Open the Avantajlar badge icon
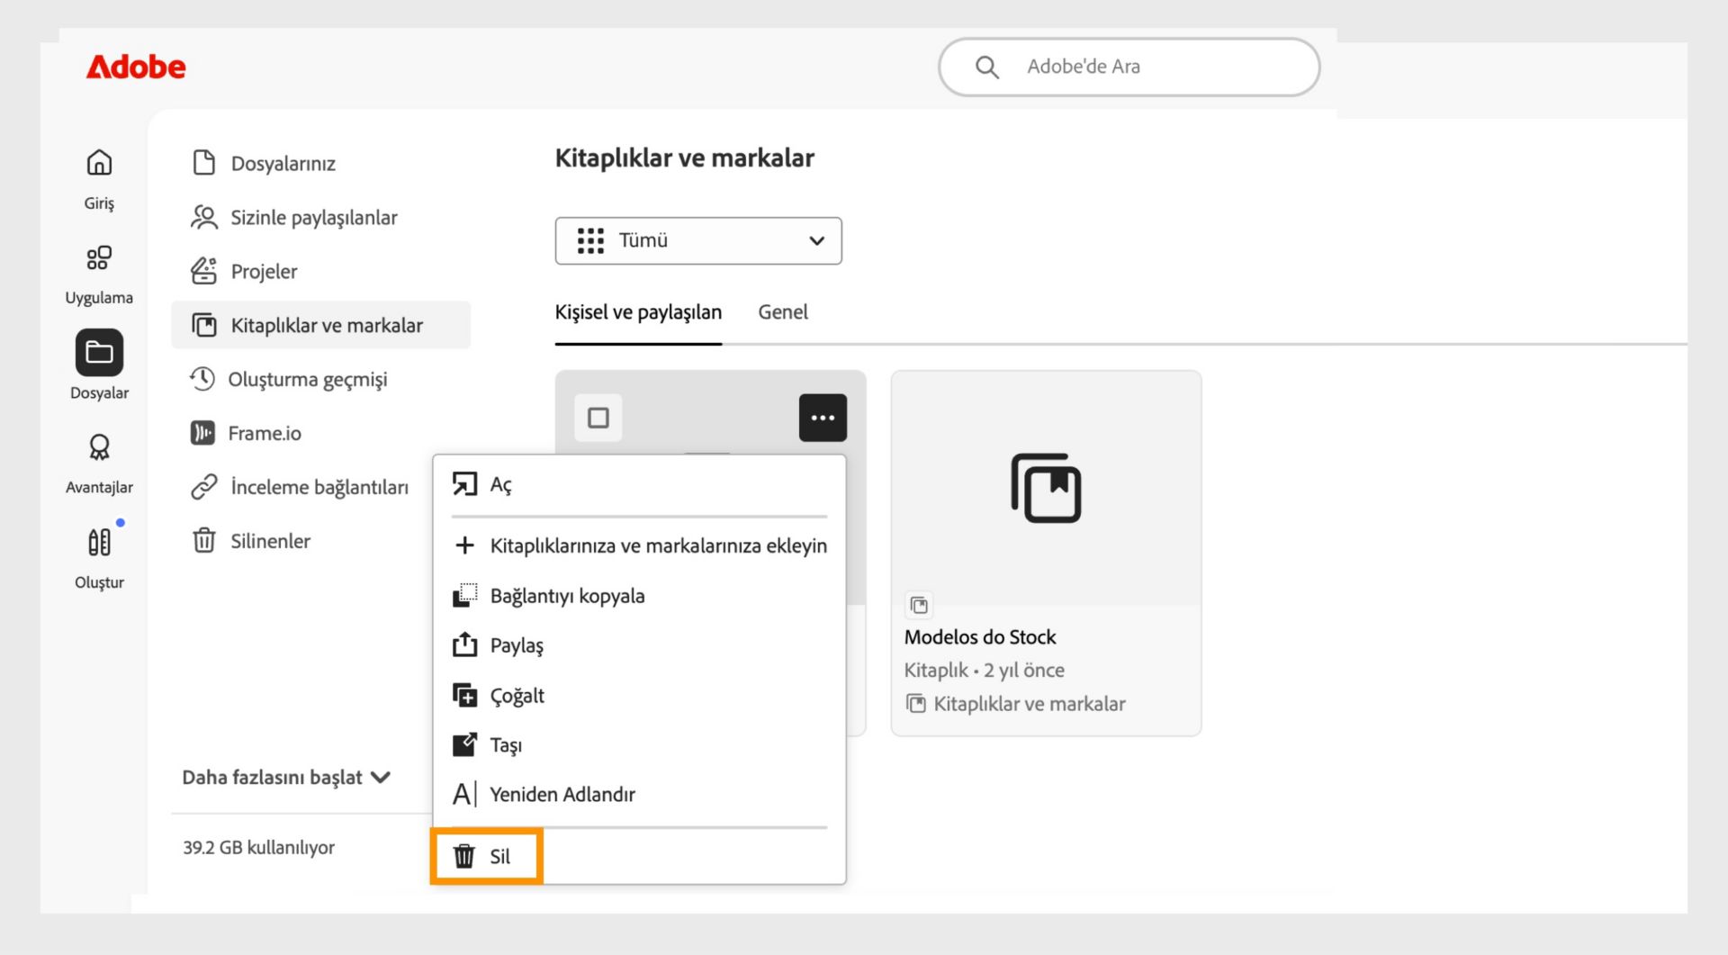The image size is (1728, 955). pos(99,447)
